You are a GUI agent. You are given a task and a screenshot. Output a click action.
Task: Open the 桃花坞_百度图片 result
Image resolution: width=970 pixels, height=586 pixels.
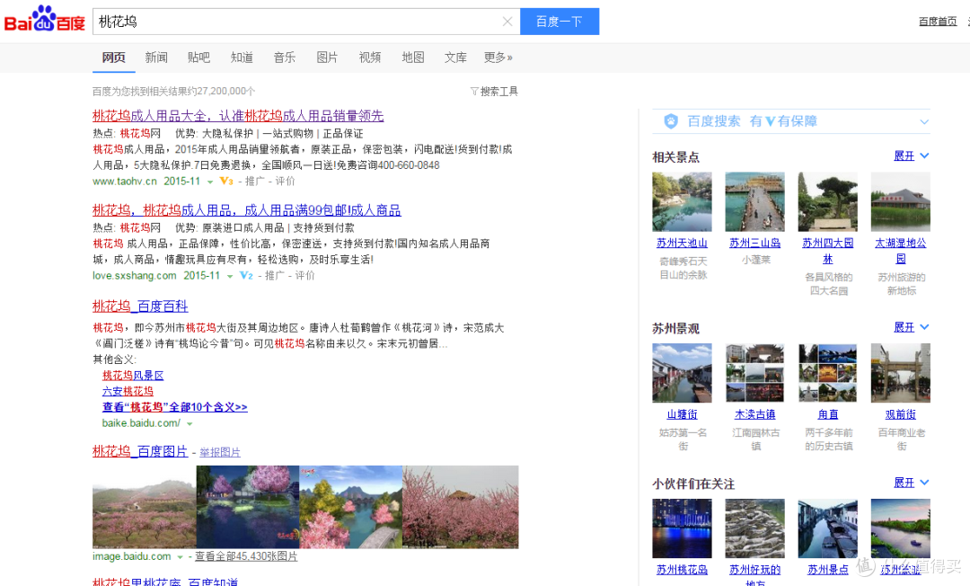pos(140,452)
